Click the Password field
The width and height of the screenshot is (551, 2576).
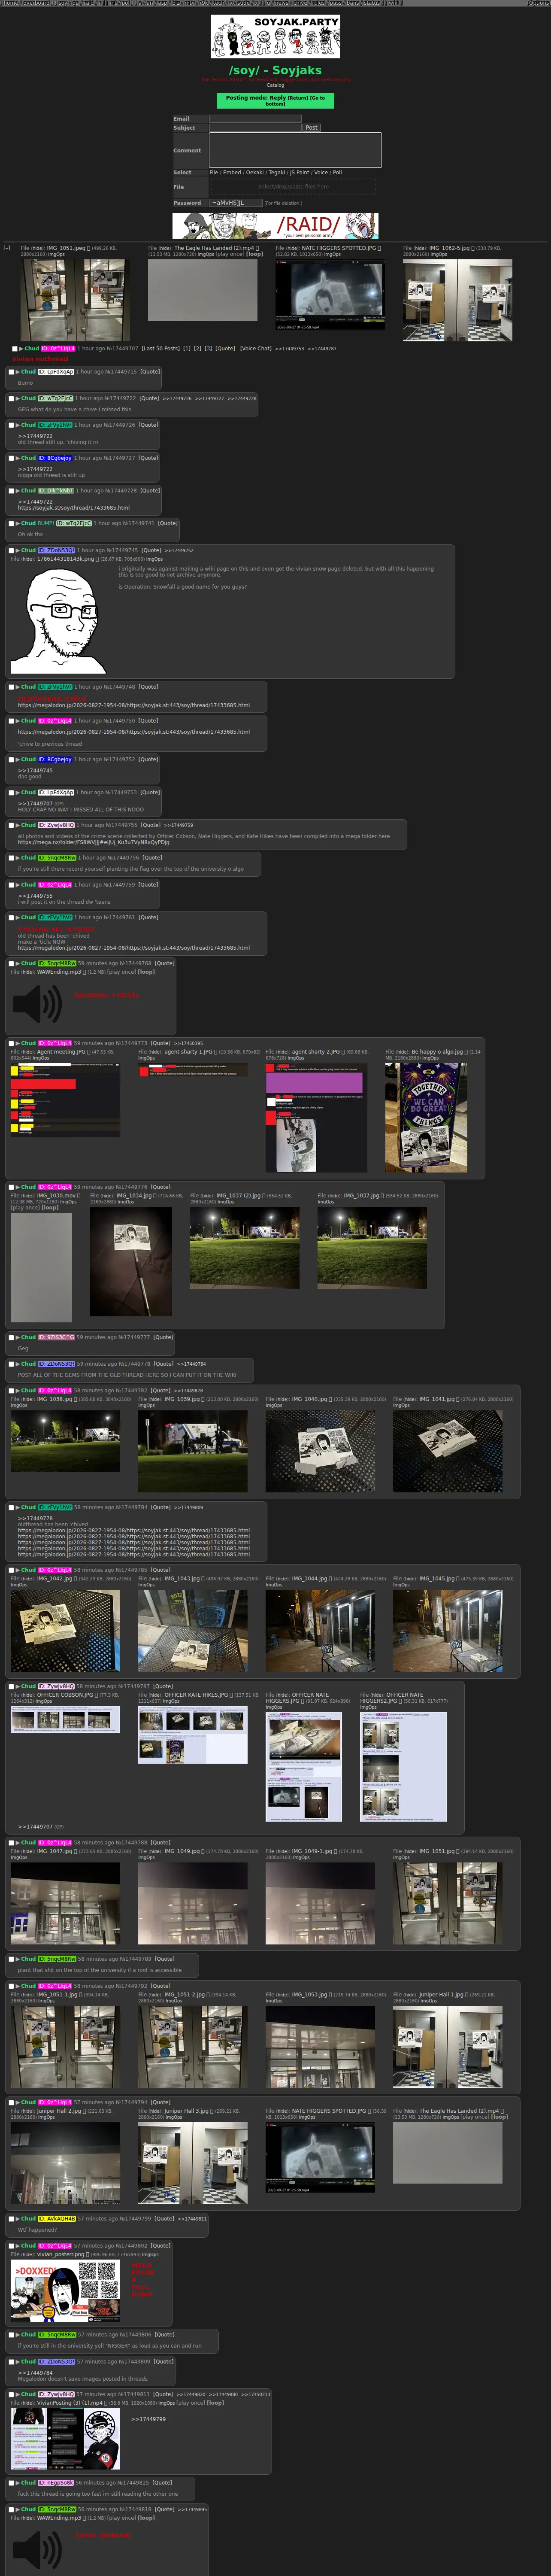tap(235, 203)
